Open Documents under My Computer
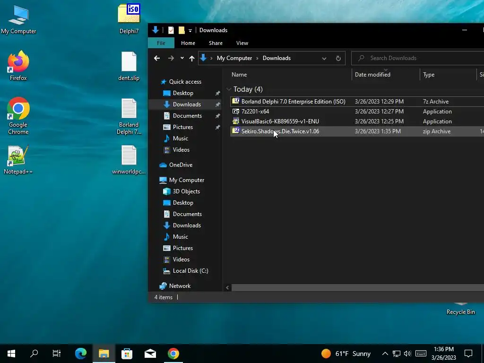 coord(187,214)
